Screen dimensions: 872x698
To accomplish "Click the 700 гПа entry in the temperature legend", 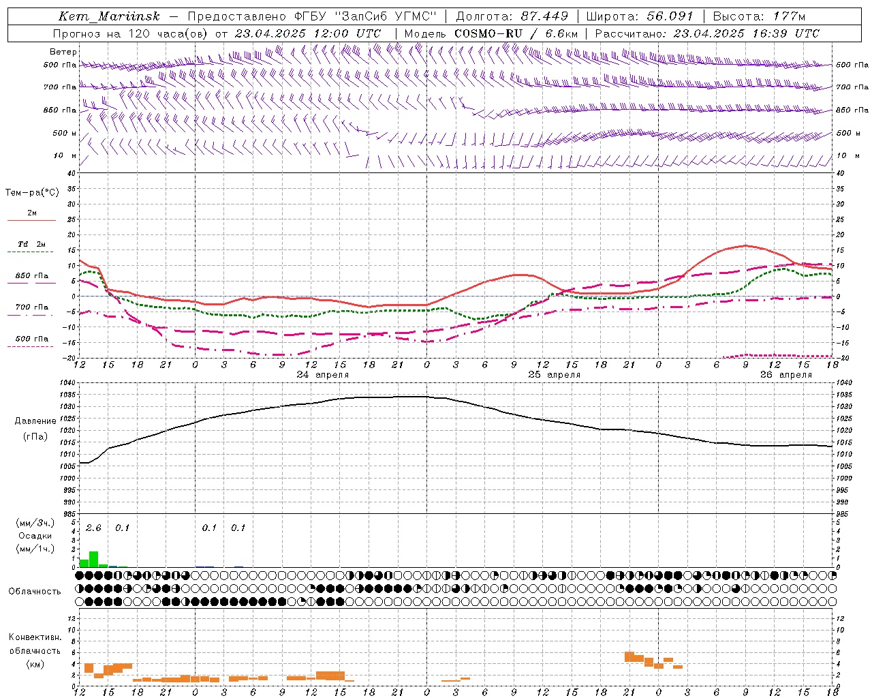I will (32, 307).
